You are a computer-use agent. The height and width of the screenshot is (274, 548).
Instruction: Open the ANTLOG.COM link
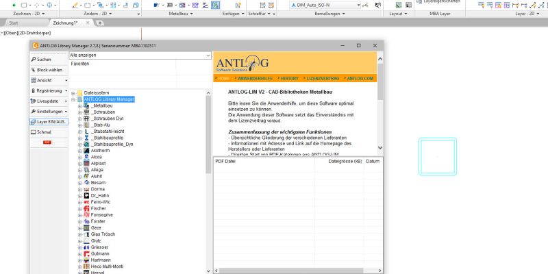(360, 79)
